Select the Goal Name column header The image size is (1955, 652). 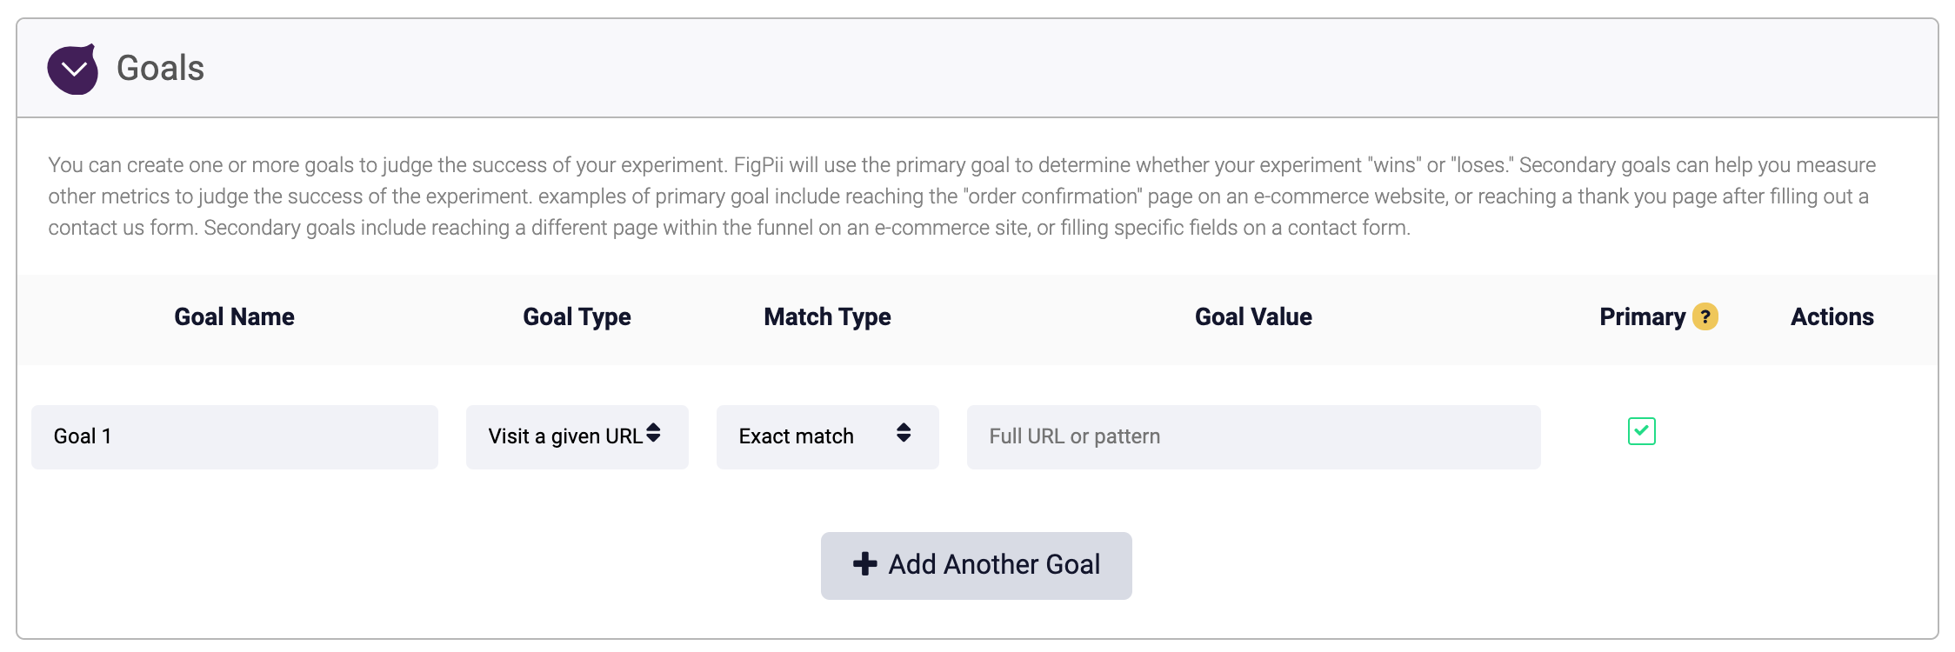234,316
